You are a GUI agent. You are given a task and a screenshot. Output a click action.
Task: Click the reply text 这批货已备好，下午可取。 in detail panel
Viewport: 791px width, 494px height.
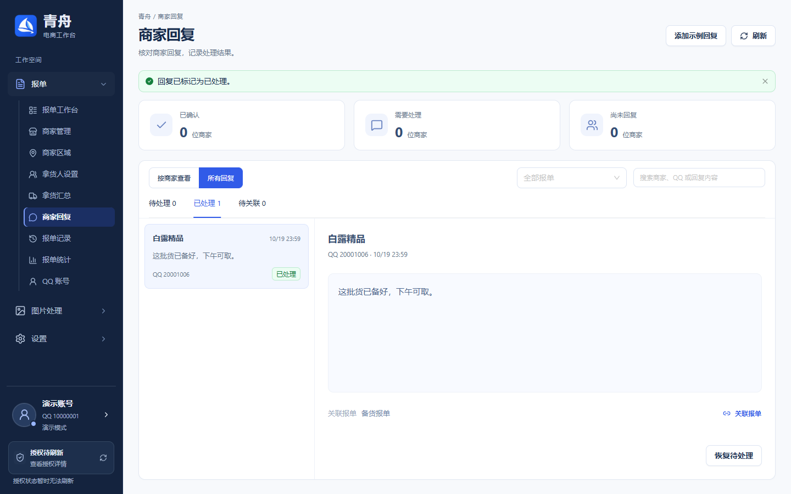[x=387, y=292]
